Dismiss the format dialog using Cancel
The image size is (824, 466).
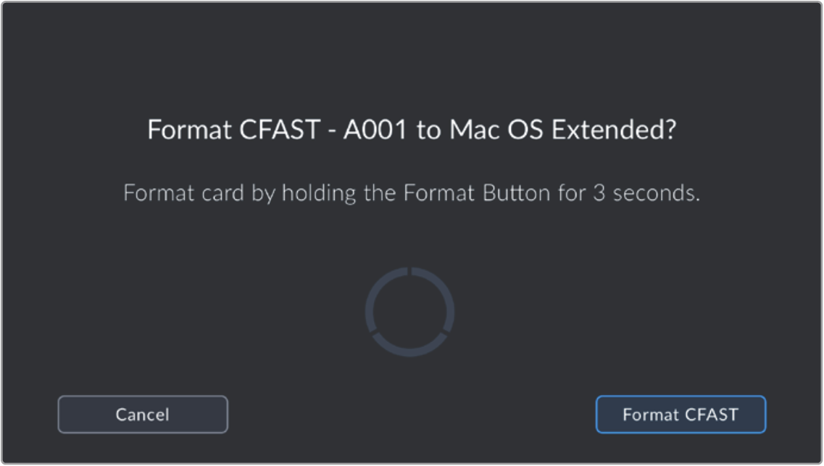(x=143, y=415)
